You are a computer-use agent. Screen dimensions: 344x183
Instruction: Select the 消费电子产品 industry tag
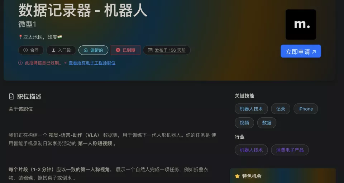[x=290, y=150]
